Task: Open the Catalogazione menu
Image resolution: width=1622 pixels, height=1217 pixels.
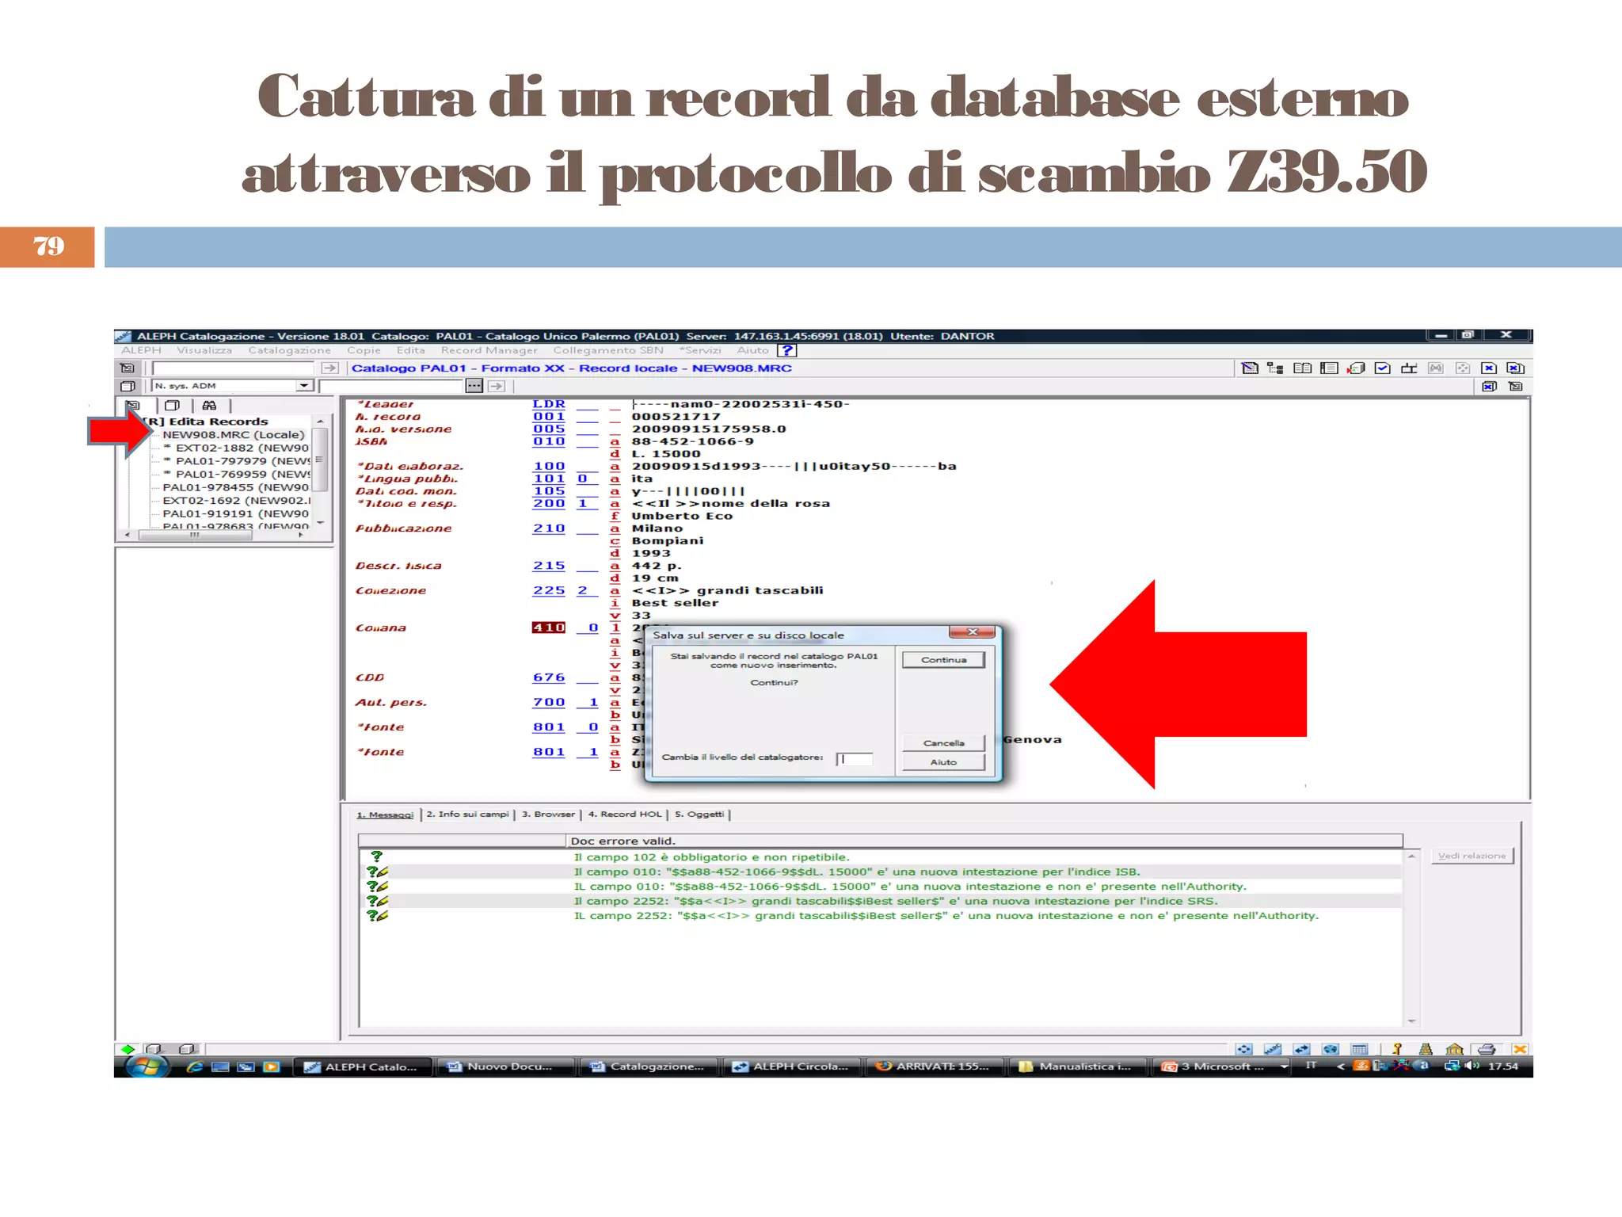Action: [x=290, y=350]
